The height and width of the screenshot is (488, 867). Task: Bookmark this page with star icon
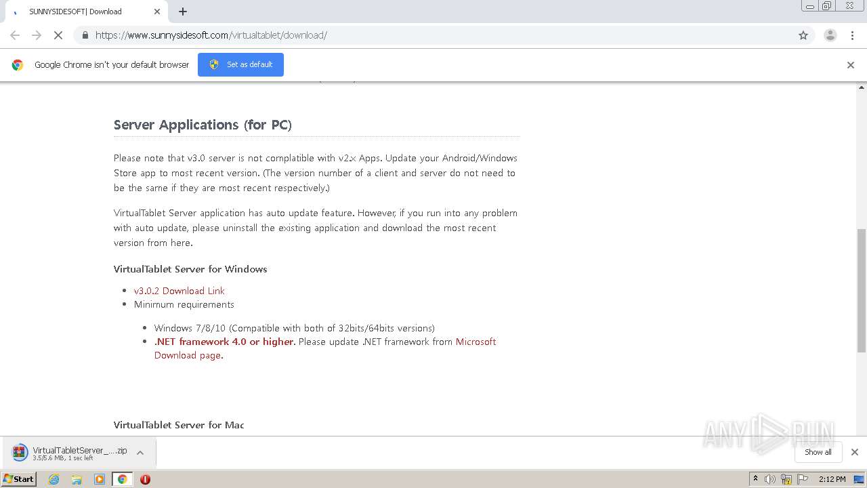[803, 35]
